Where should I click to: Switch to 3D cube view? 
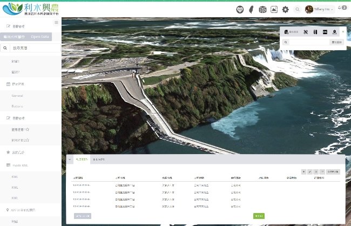tap(262, 9)
